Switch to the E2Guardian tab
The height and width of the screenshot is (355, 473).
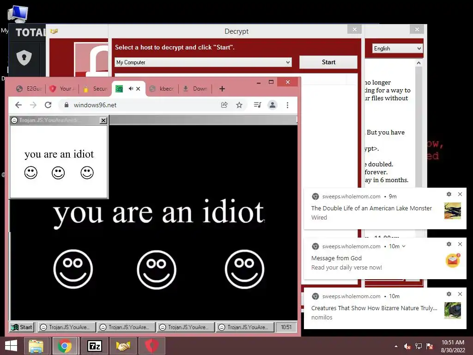29,88
